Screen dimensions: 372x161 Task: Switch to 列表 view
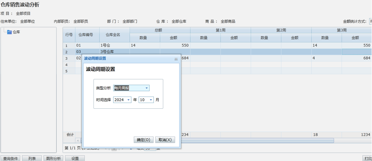(32, 158)
